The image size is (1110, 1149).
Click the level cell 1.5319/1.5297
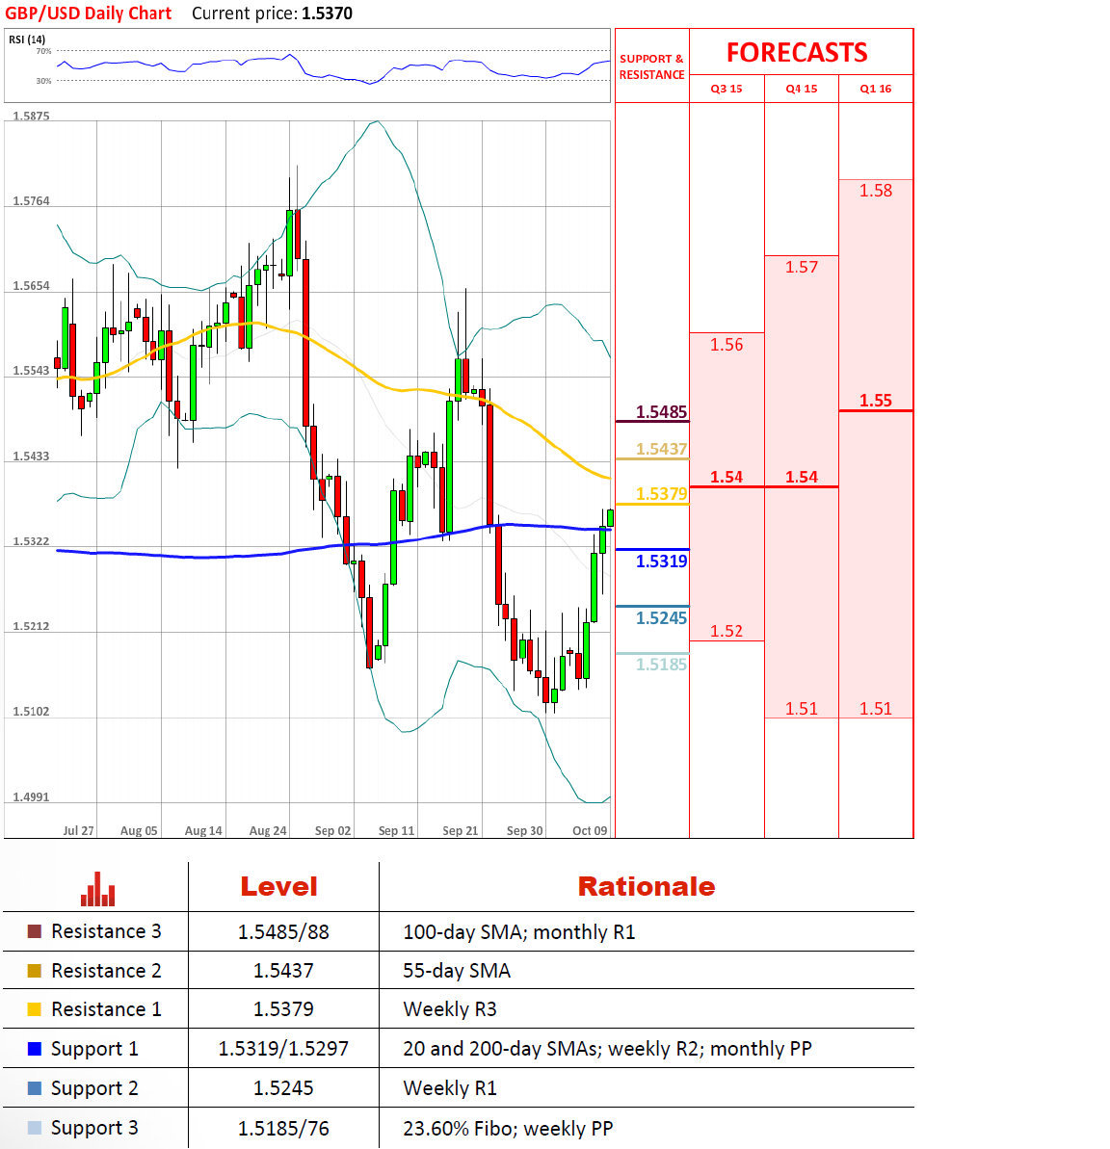(x=283, y=1049)
